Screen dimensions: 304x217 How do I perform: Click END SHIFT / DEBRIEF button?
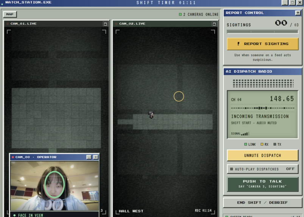pyautogui.click(x=262, y=203)
